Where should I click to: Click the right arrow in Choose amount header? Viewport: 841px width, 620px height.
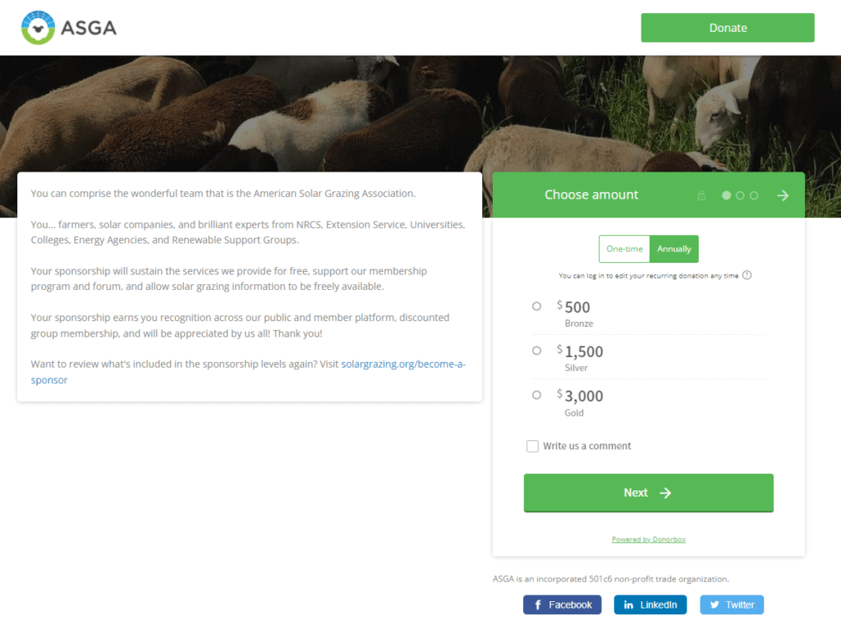tap(783, 195)
